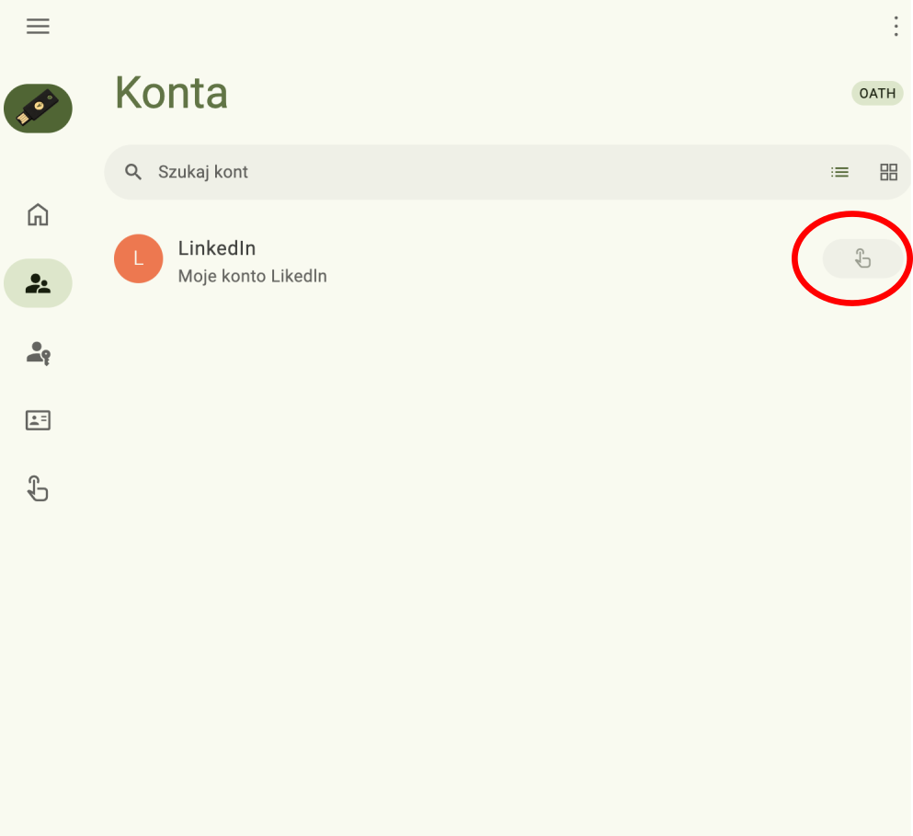Focus the Szukaj kont search field
913x836 pixels.
tap(460, 172)
